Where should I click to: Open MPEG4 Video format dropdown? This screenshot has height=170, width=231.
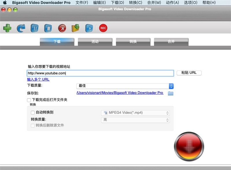(135, 113)
